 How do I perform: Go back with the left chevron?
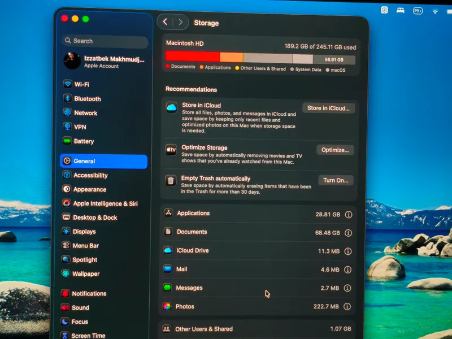(x=165, y=21)
